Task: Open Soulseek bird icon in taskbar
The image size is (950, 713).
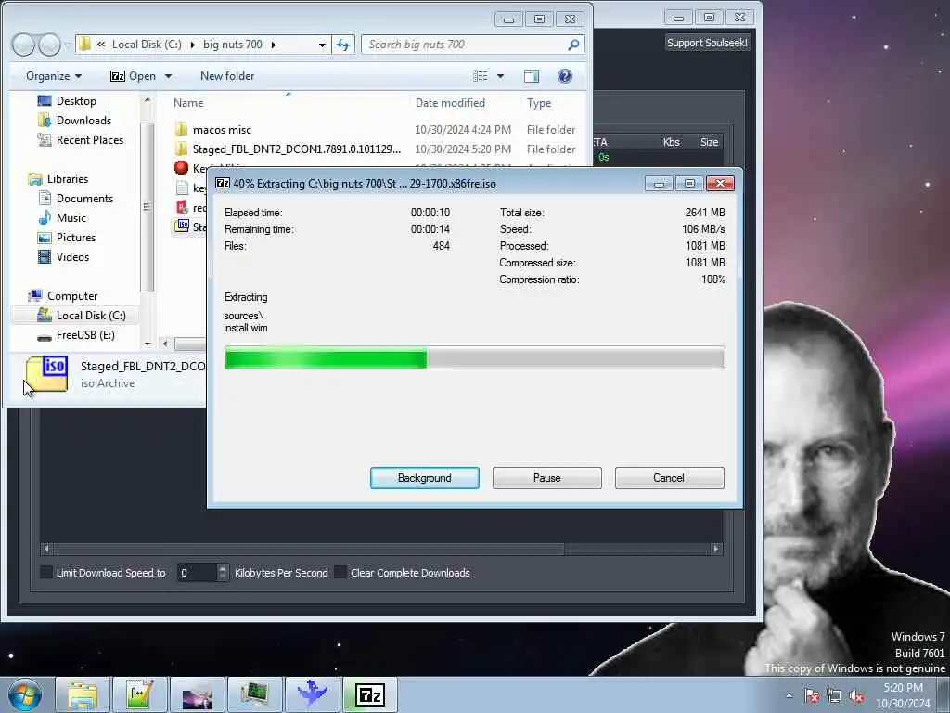Action: pos(313,694)
